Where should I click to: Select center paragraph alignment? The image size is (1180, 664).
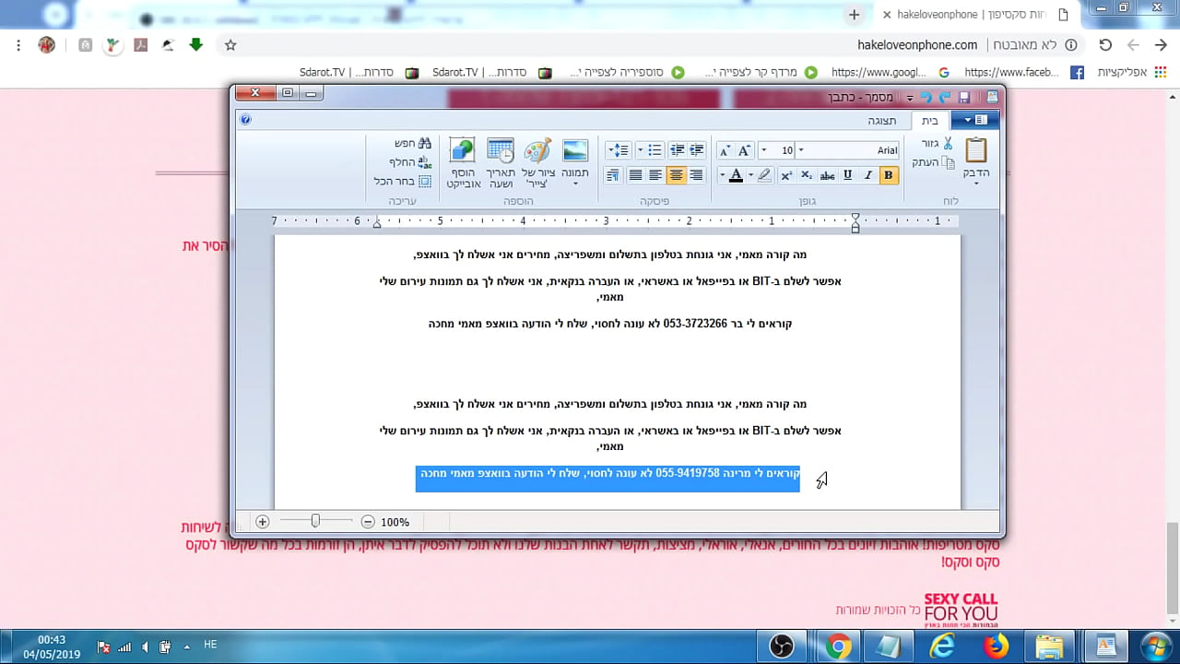[x=676, y=175]
